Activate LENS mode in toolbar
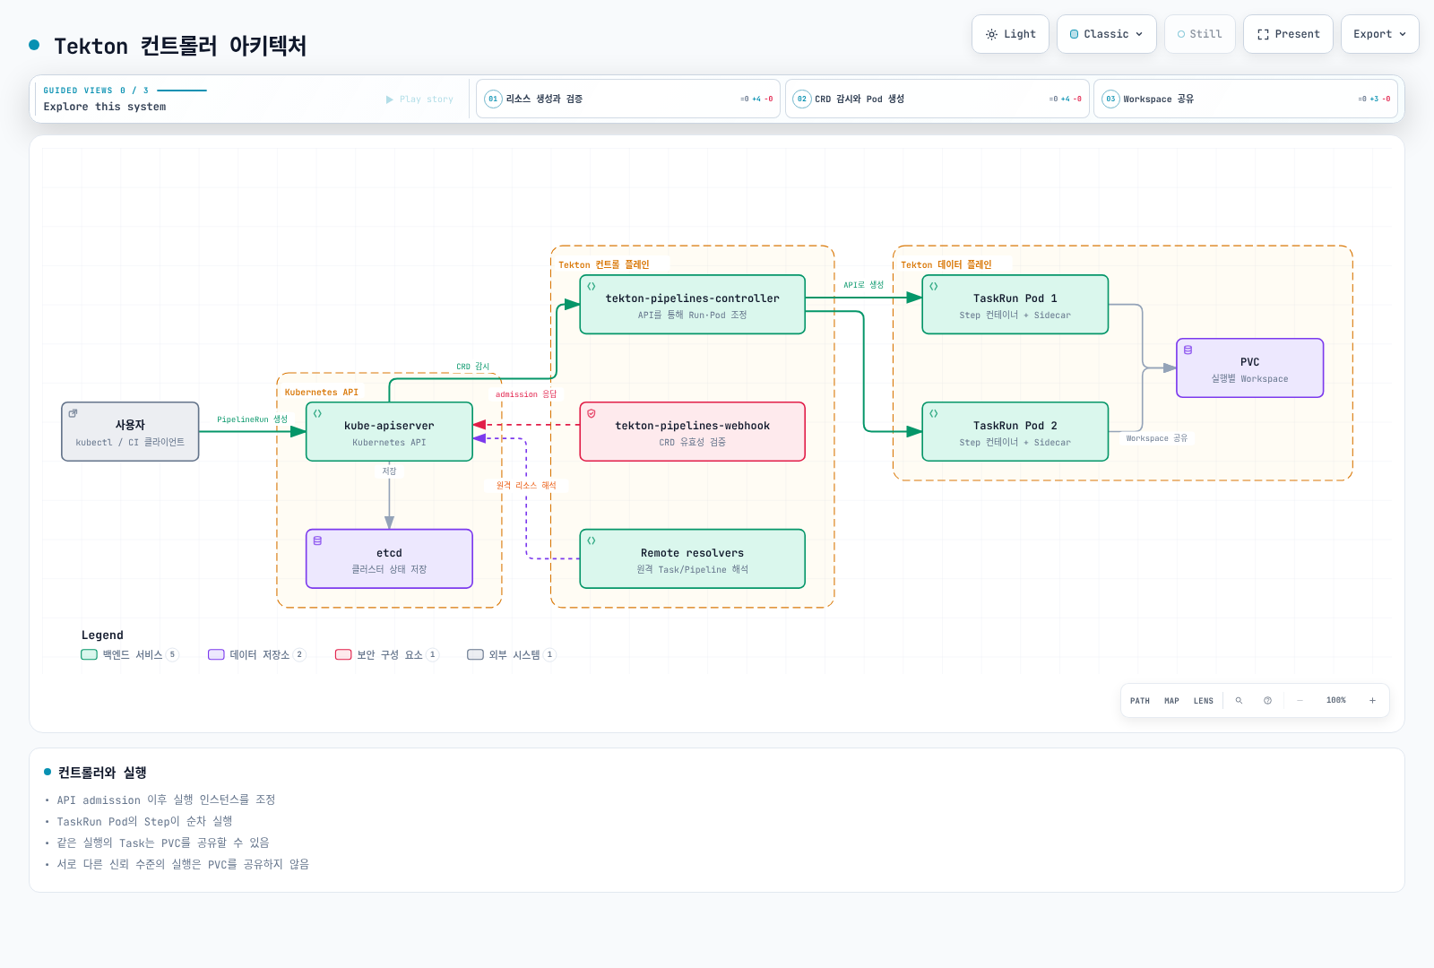The width and height of the screenshot is (1434, 968). pos(1204,701)
